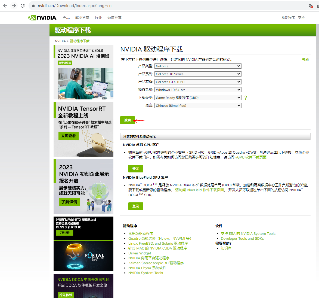Click 立即查看 on TensorRT banner
Image resolution: width=319 pixels, height=298 pixels.
click(x=69, y=136)
